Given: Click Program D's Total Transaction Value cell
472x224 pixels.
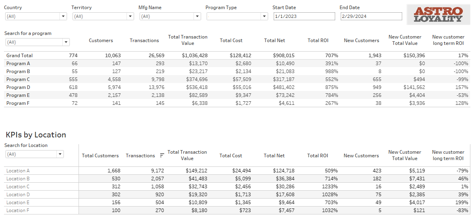Looking at the screenshot, I should tap(194, 87).
